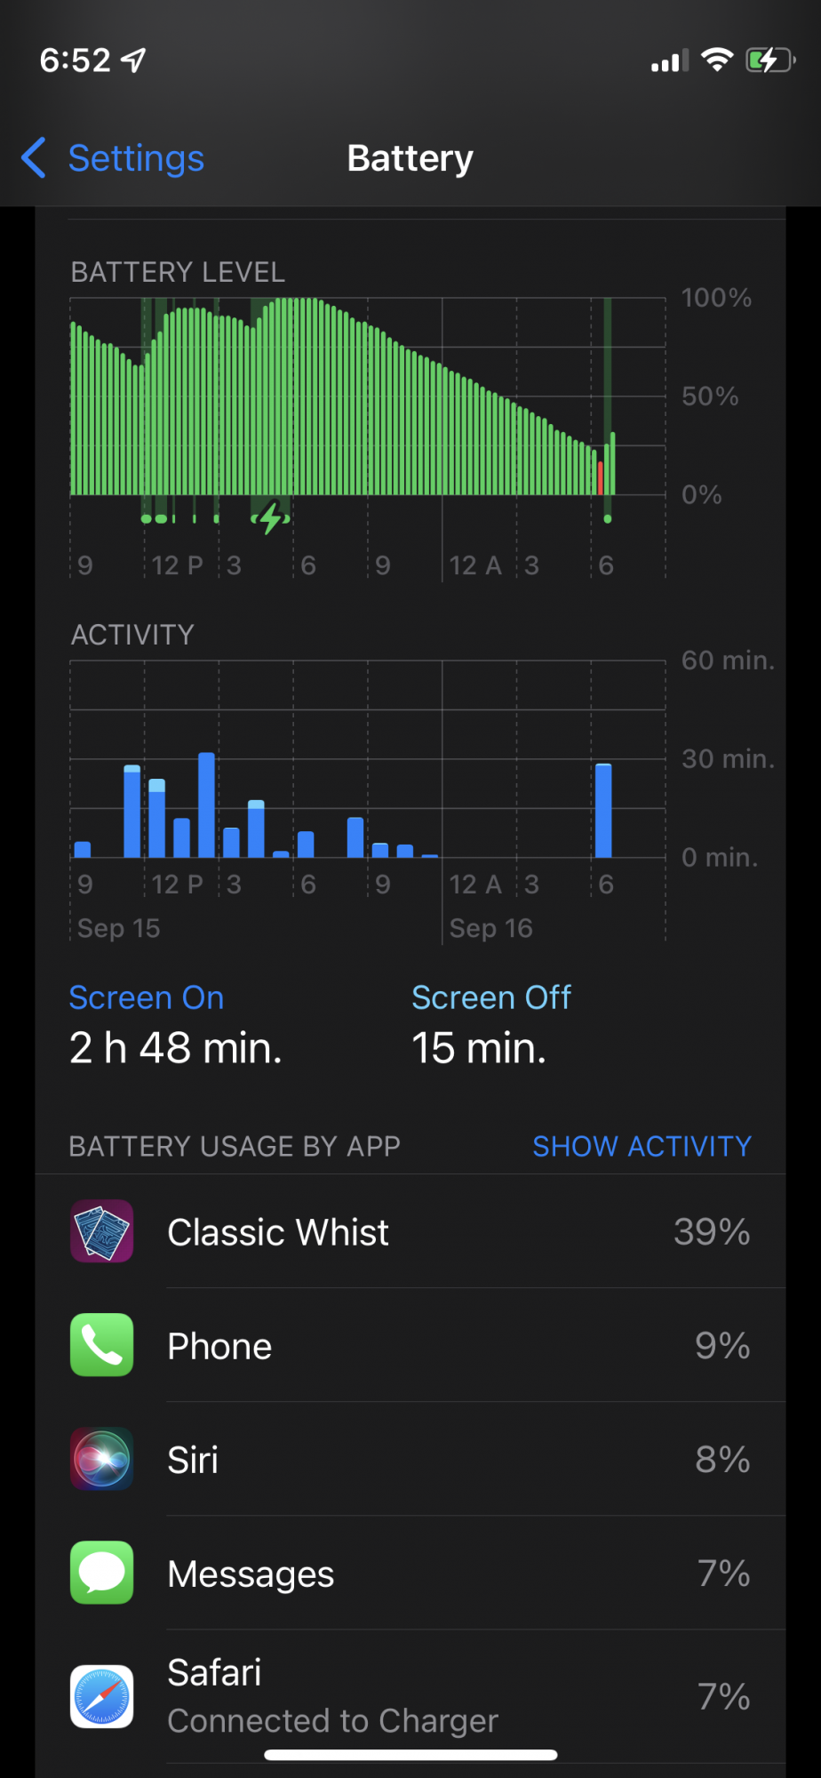Tap the Siri app icon

[x=102, y=1459]
